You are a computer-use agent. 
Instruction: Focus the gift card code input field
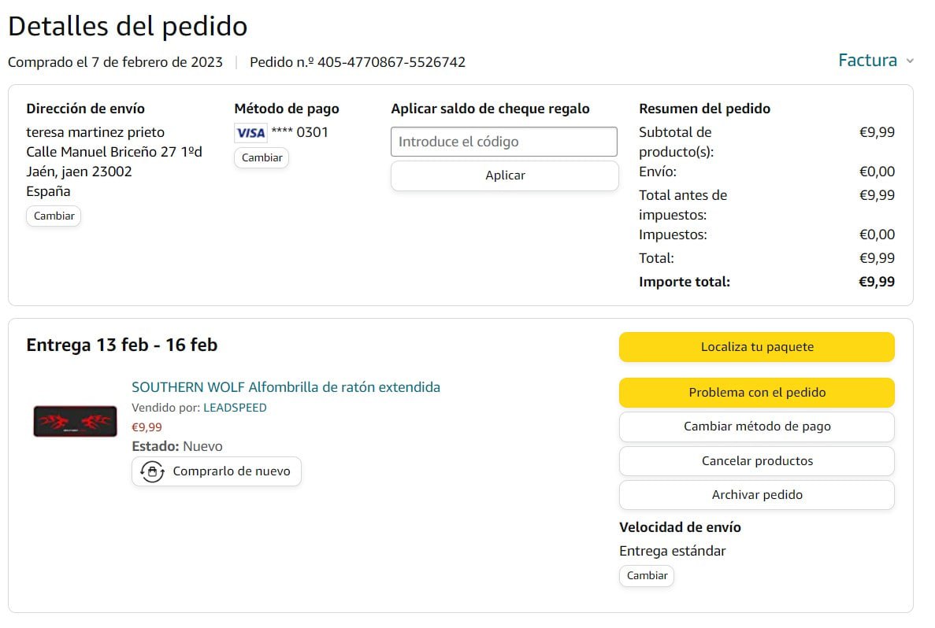[x=504, y=142]
